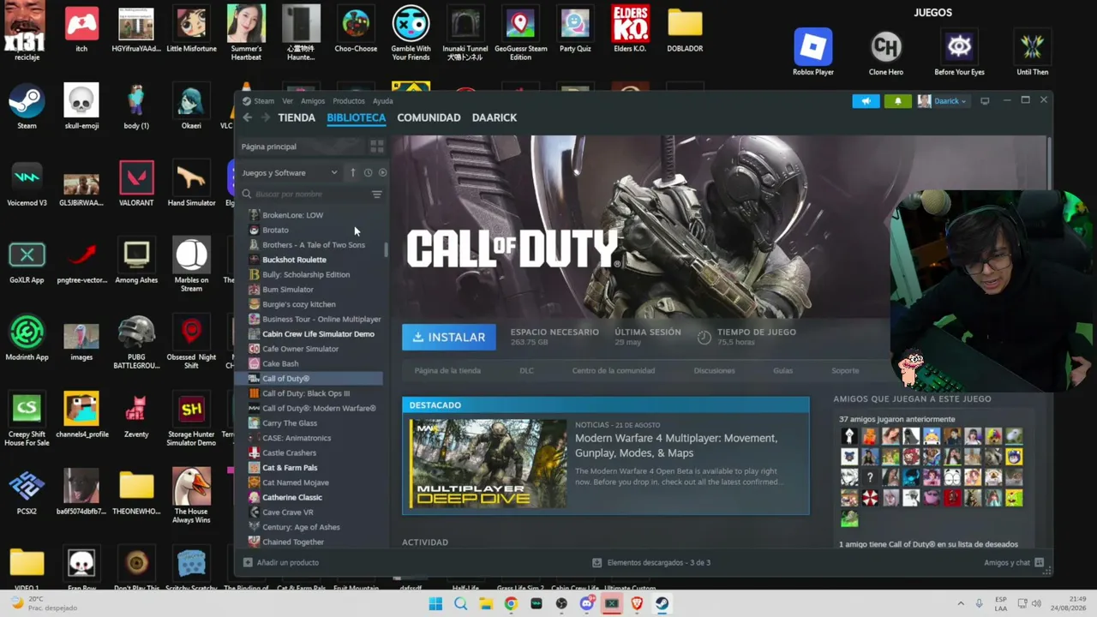This screenshot has width=1097, height=617.
Task: Open the Modern Warfare 4 Multiplayer news thumbnail
Action: click(488, 464)
